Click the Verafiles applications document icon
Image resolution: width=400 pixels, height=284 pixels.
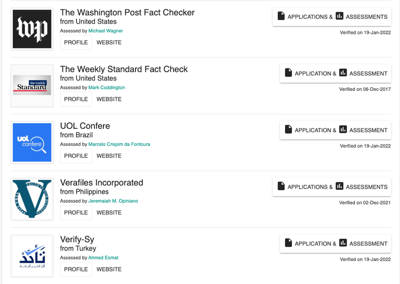pos(281,186)
